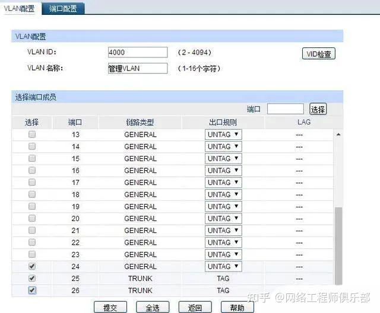Click the 返回 back button
The height and width of the screenshot is (313, 380).
195,308
